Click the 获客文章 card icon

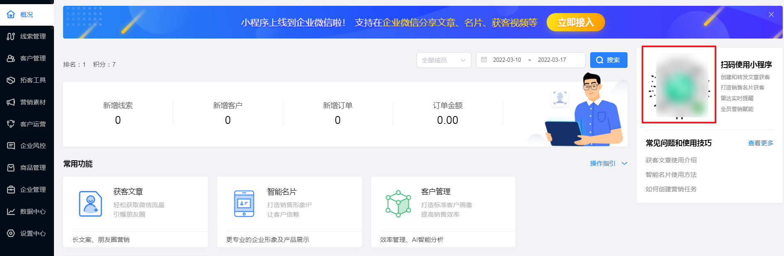click(90, 203)
